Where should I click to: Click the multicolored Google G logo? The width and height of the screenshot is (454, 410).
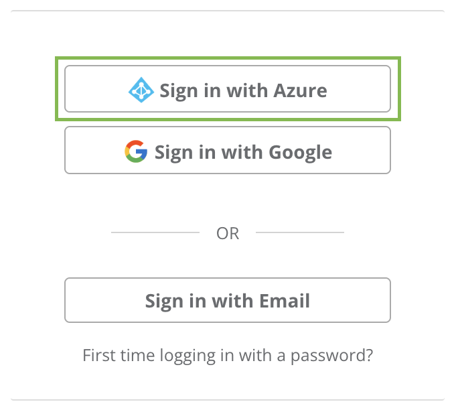[136, 151]
